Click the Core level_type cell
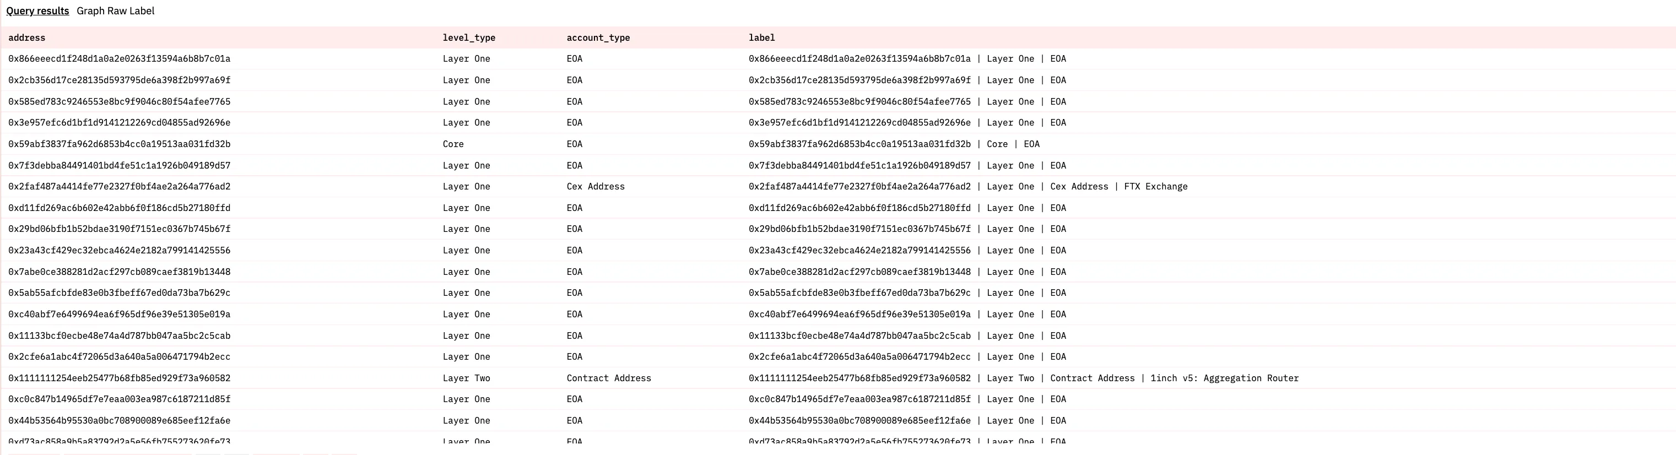This screenshot has height=455, width=1676. pos(453,144)
